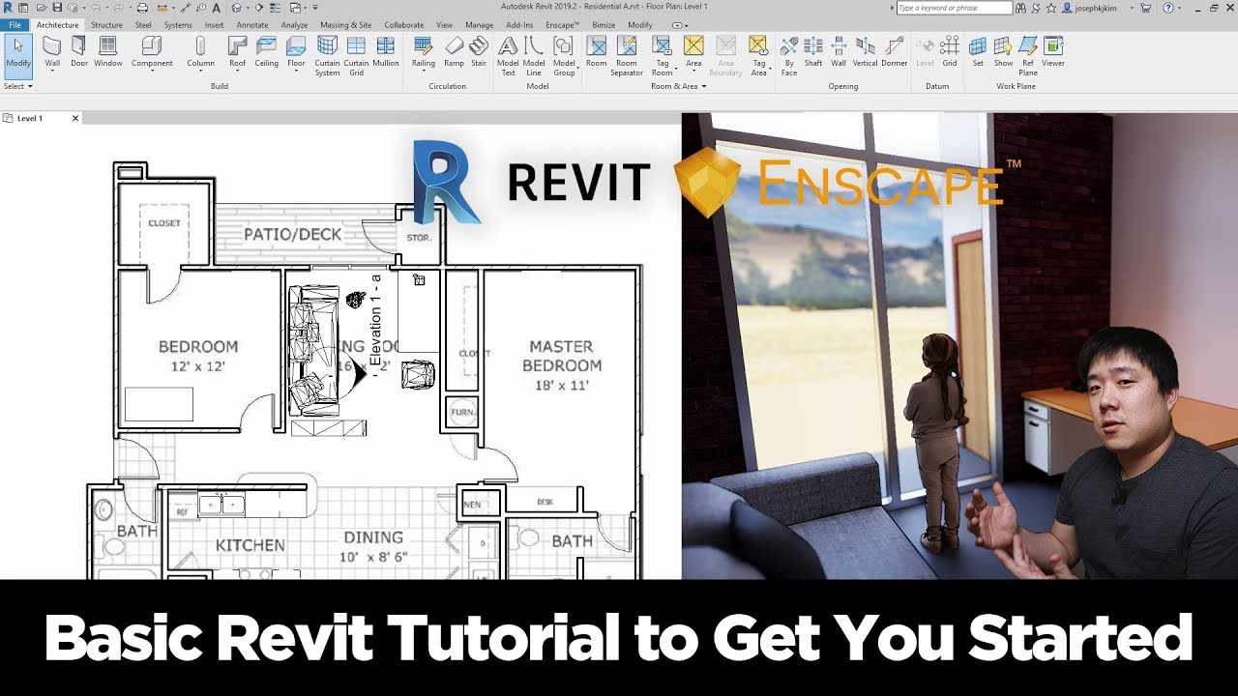The image size is (1238, 696).
Task: Click the keyword search input field
Action: click(x=954, y=8)
